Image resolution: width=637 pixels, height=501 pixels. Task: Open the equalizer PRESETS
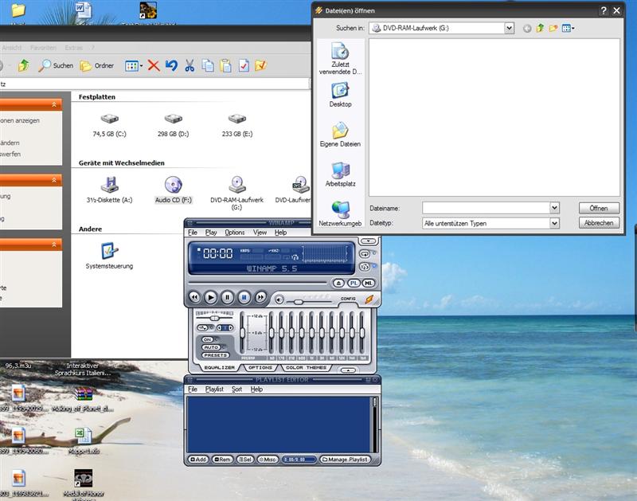click(215, 355)
